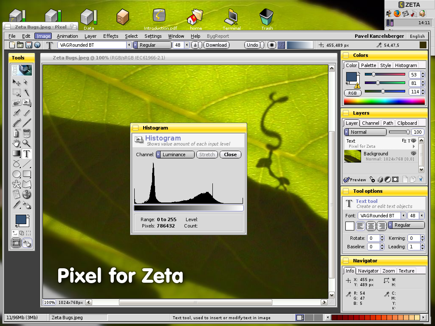
Task: Toggle right text alignment button
Action: (381, 226)
